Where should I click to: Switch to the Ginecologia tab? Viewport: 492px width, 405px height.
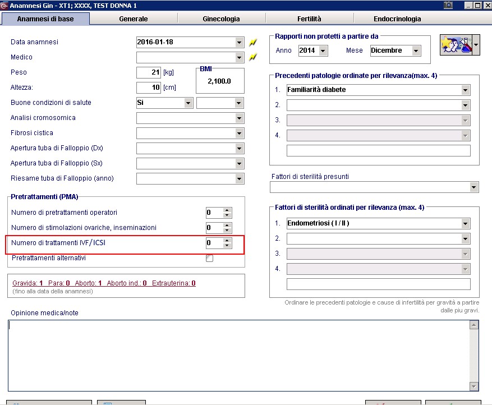pyautogui.click(x=221, y=19)
